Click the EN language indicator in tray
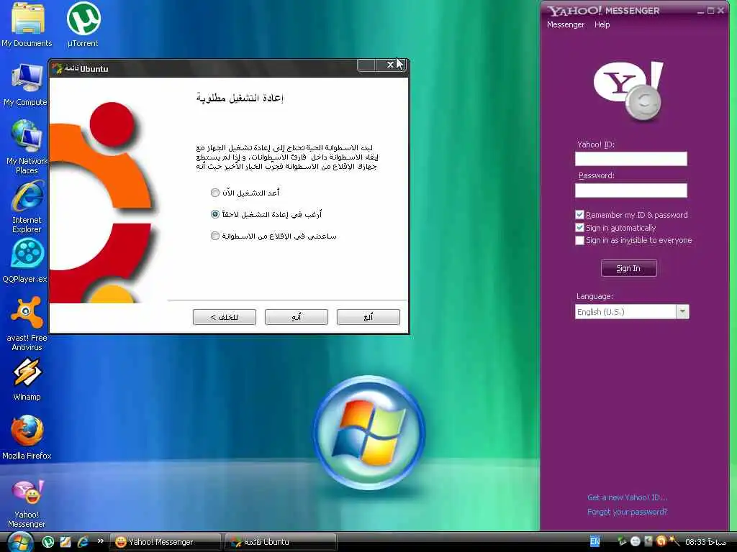The image size is (737, 552). [594, 542]
